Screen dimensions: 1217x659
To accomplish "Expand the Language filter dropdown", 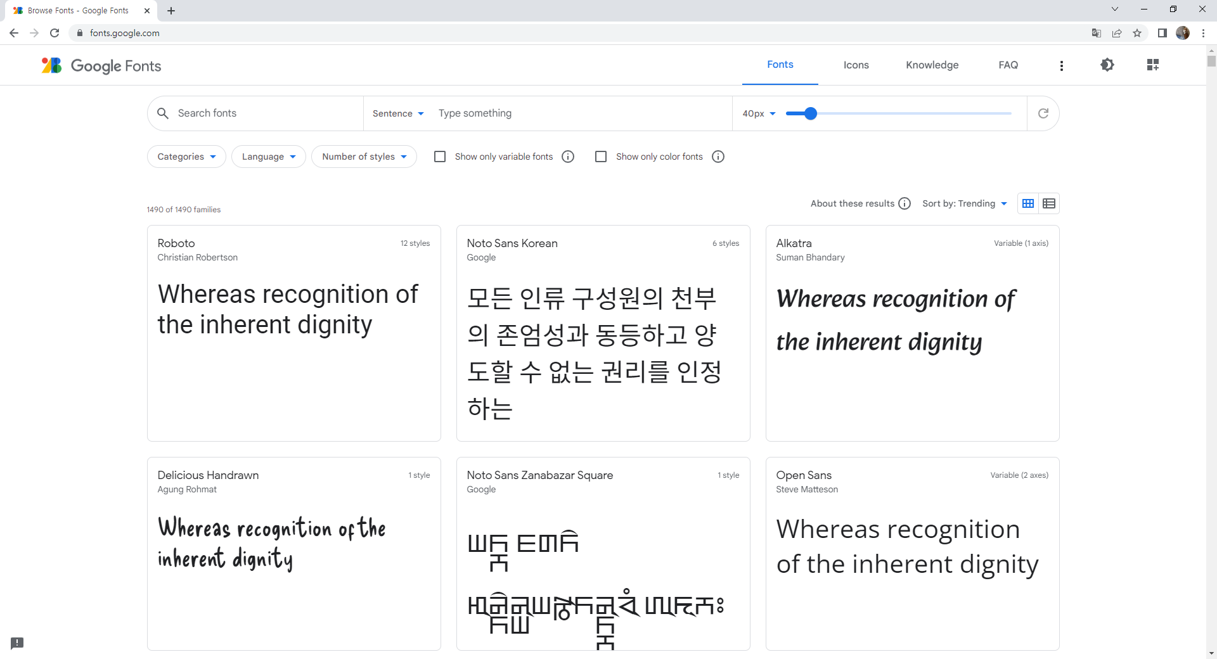I will pos(269,157).
